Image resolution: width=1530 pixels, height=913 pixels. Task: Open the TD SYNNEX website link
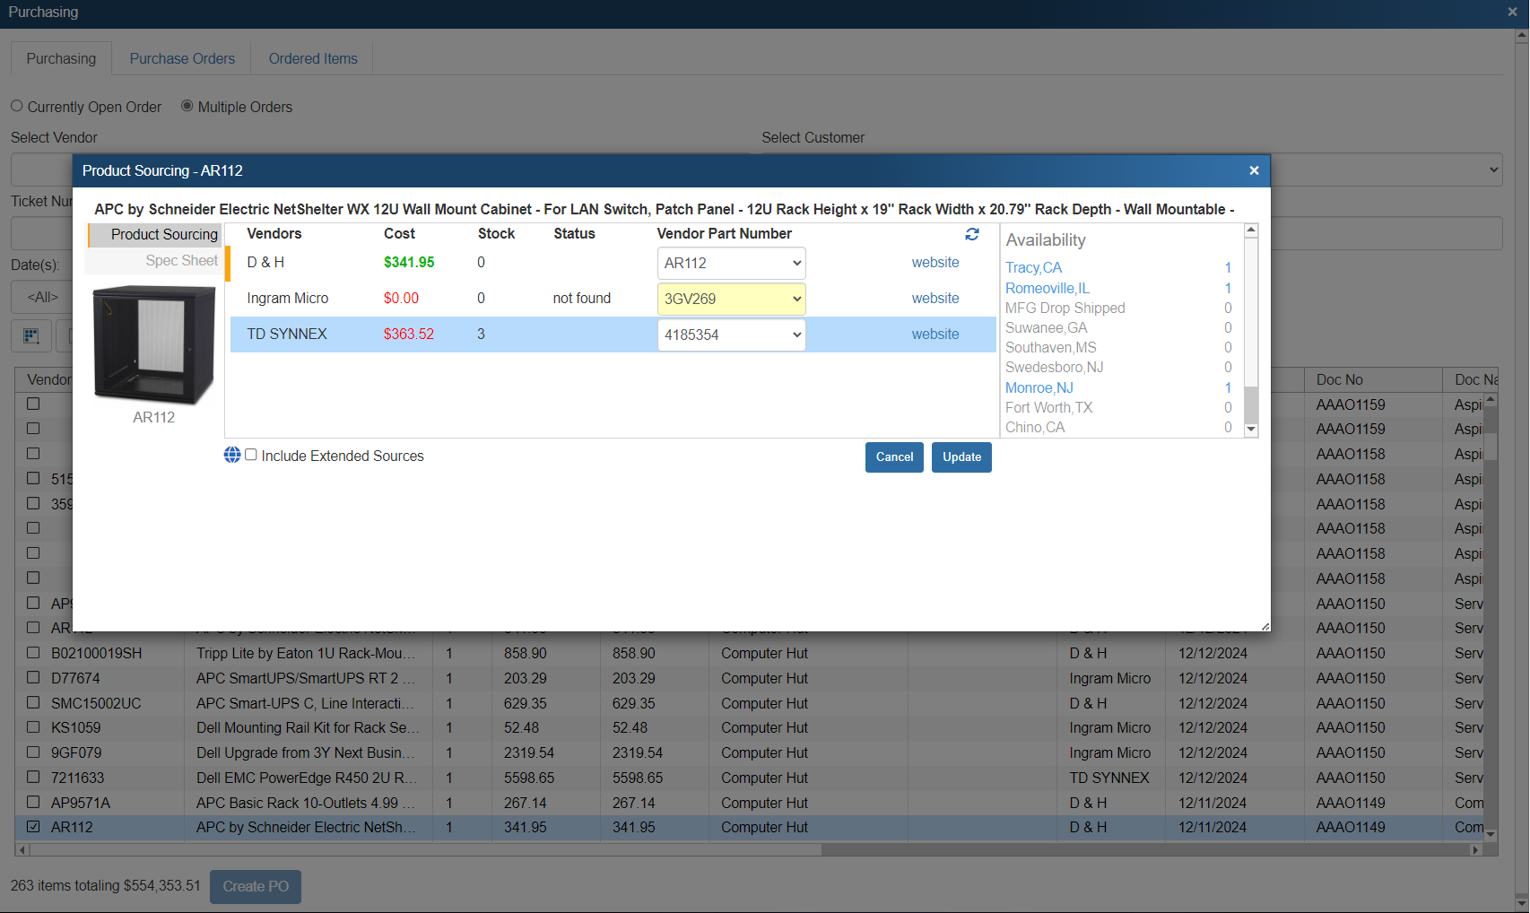pos(935,335)
